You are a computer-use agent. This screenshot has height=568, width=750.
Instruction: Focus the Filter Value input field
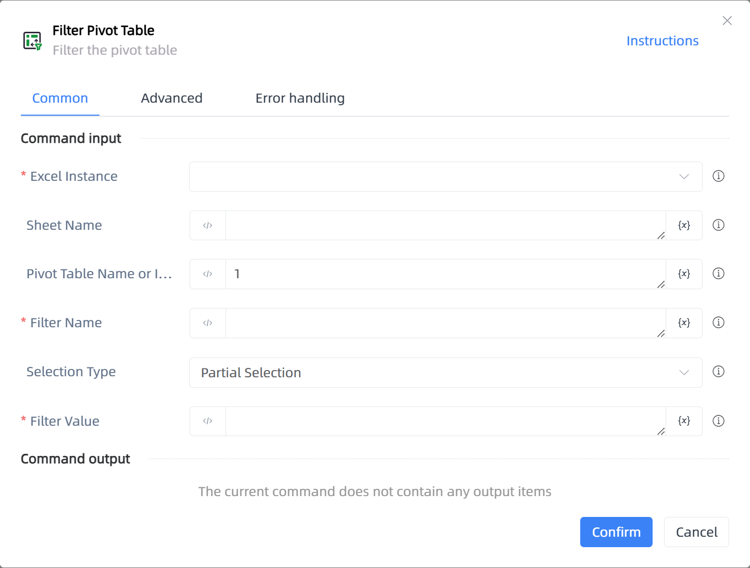pyautogui.click(x=445, y=421)
